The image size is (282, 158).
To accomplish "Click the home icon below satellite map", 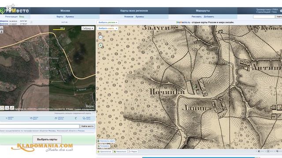I will 2,108.
